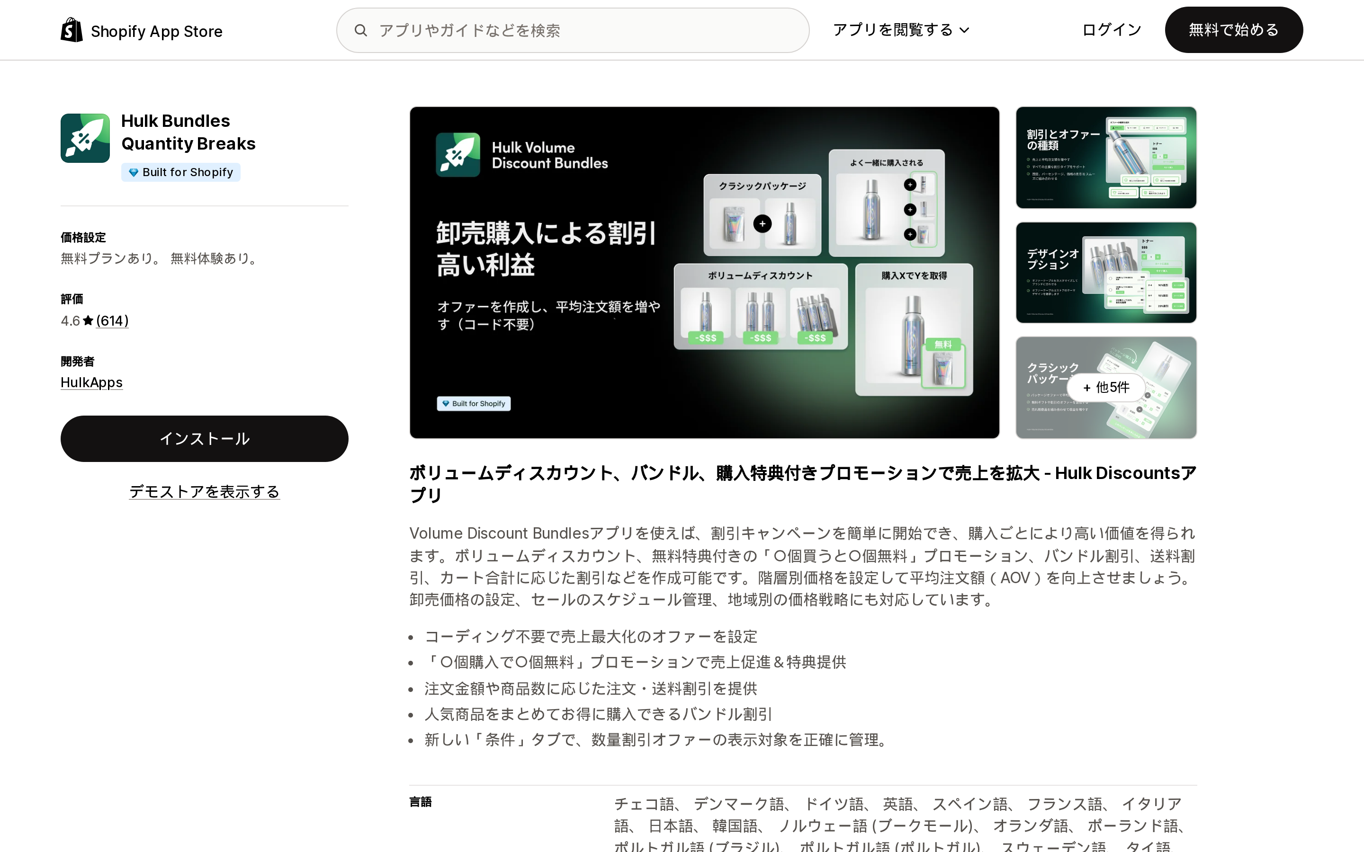Click the Built for Shopify diamond icon
This screenshot has height=852, width=1364.
click(134, 172)
